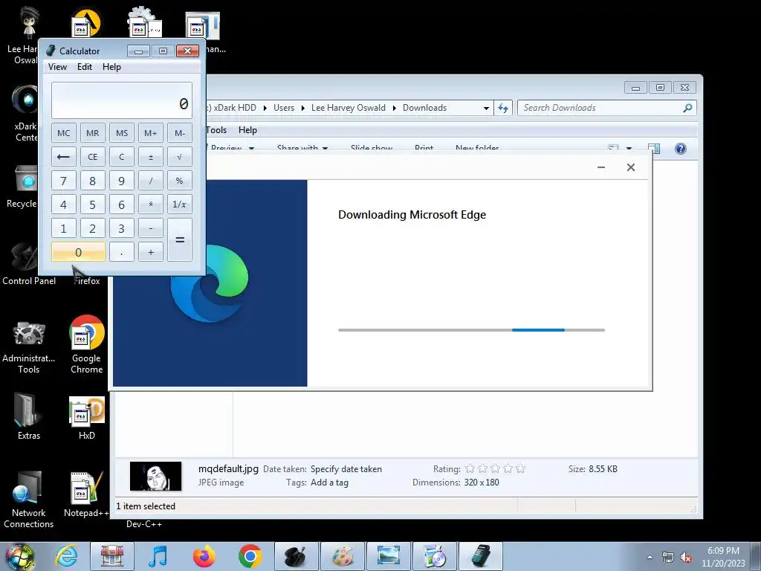This screenshot has height=571, width=761.
Task: Open Internet Explorer from the taskbar
Action: pyautogui.click(x=65, y=556)
